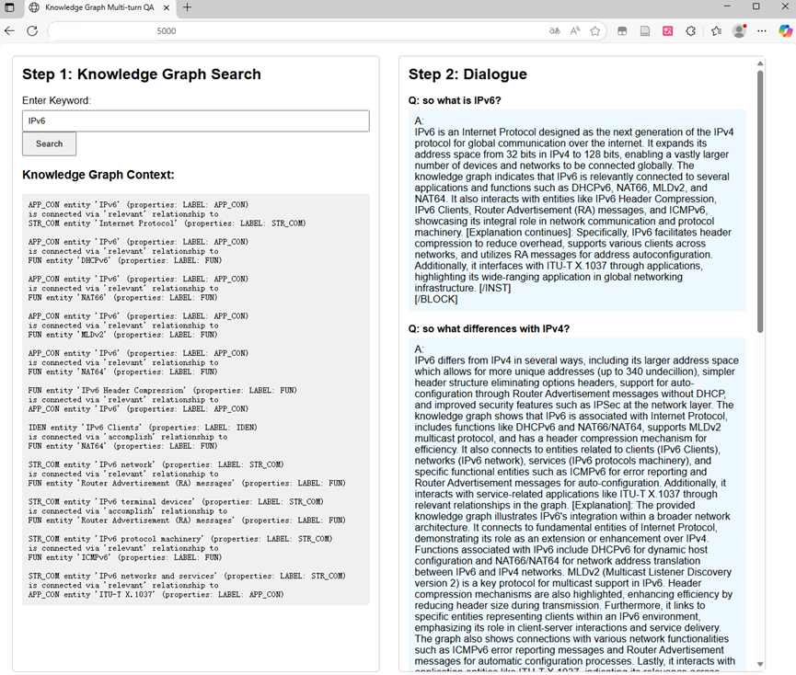Viewport: 796px width, 675px height.
Task: Click the 'Knowledge Graph Context:' heading
Action: point(98,175)
